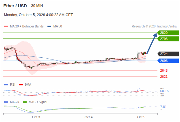Click the 2724 current price tag
Image resolution: width=180 pixels, height=122 pixels.
click(168, 54)
